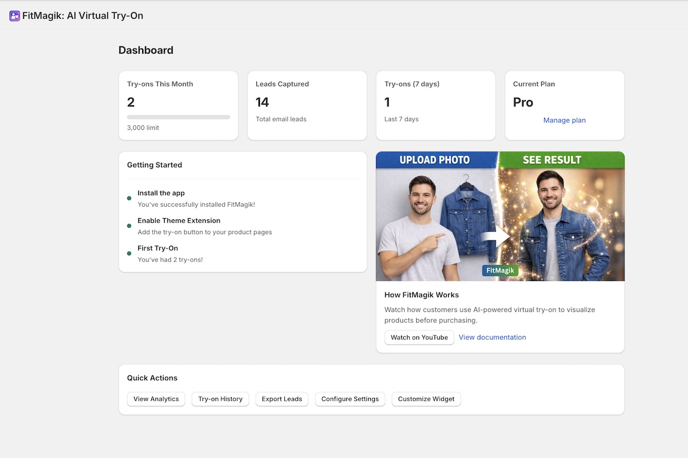688x458 pixels.
Task: Click View Analytics quick action
Action: pos(155,399)
